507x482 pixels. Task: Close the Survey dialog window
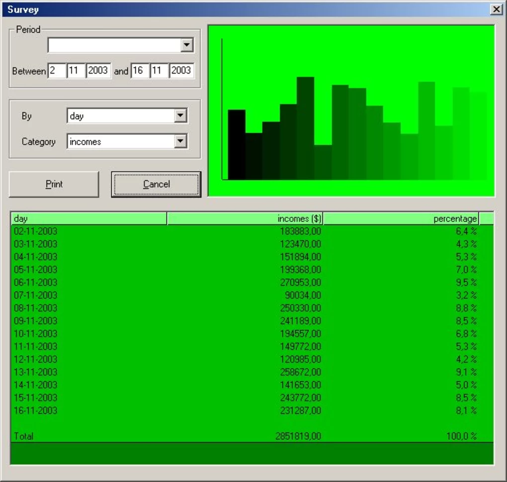pyautogui.click(x=496, y=9)
